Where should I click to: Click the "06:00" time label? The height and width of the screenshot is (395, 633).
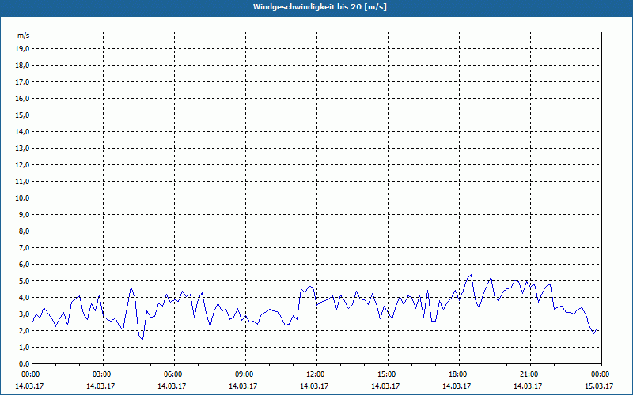(x=172, y=374)
